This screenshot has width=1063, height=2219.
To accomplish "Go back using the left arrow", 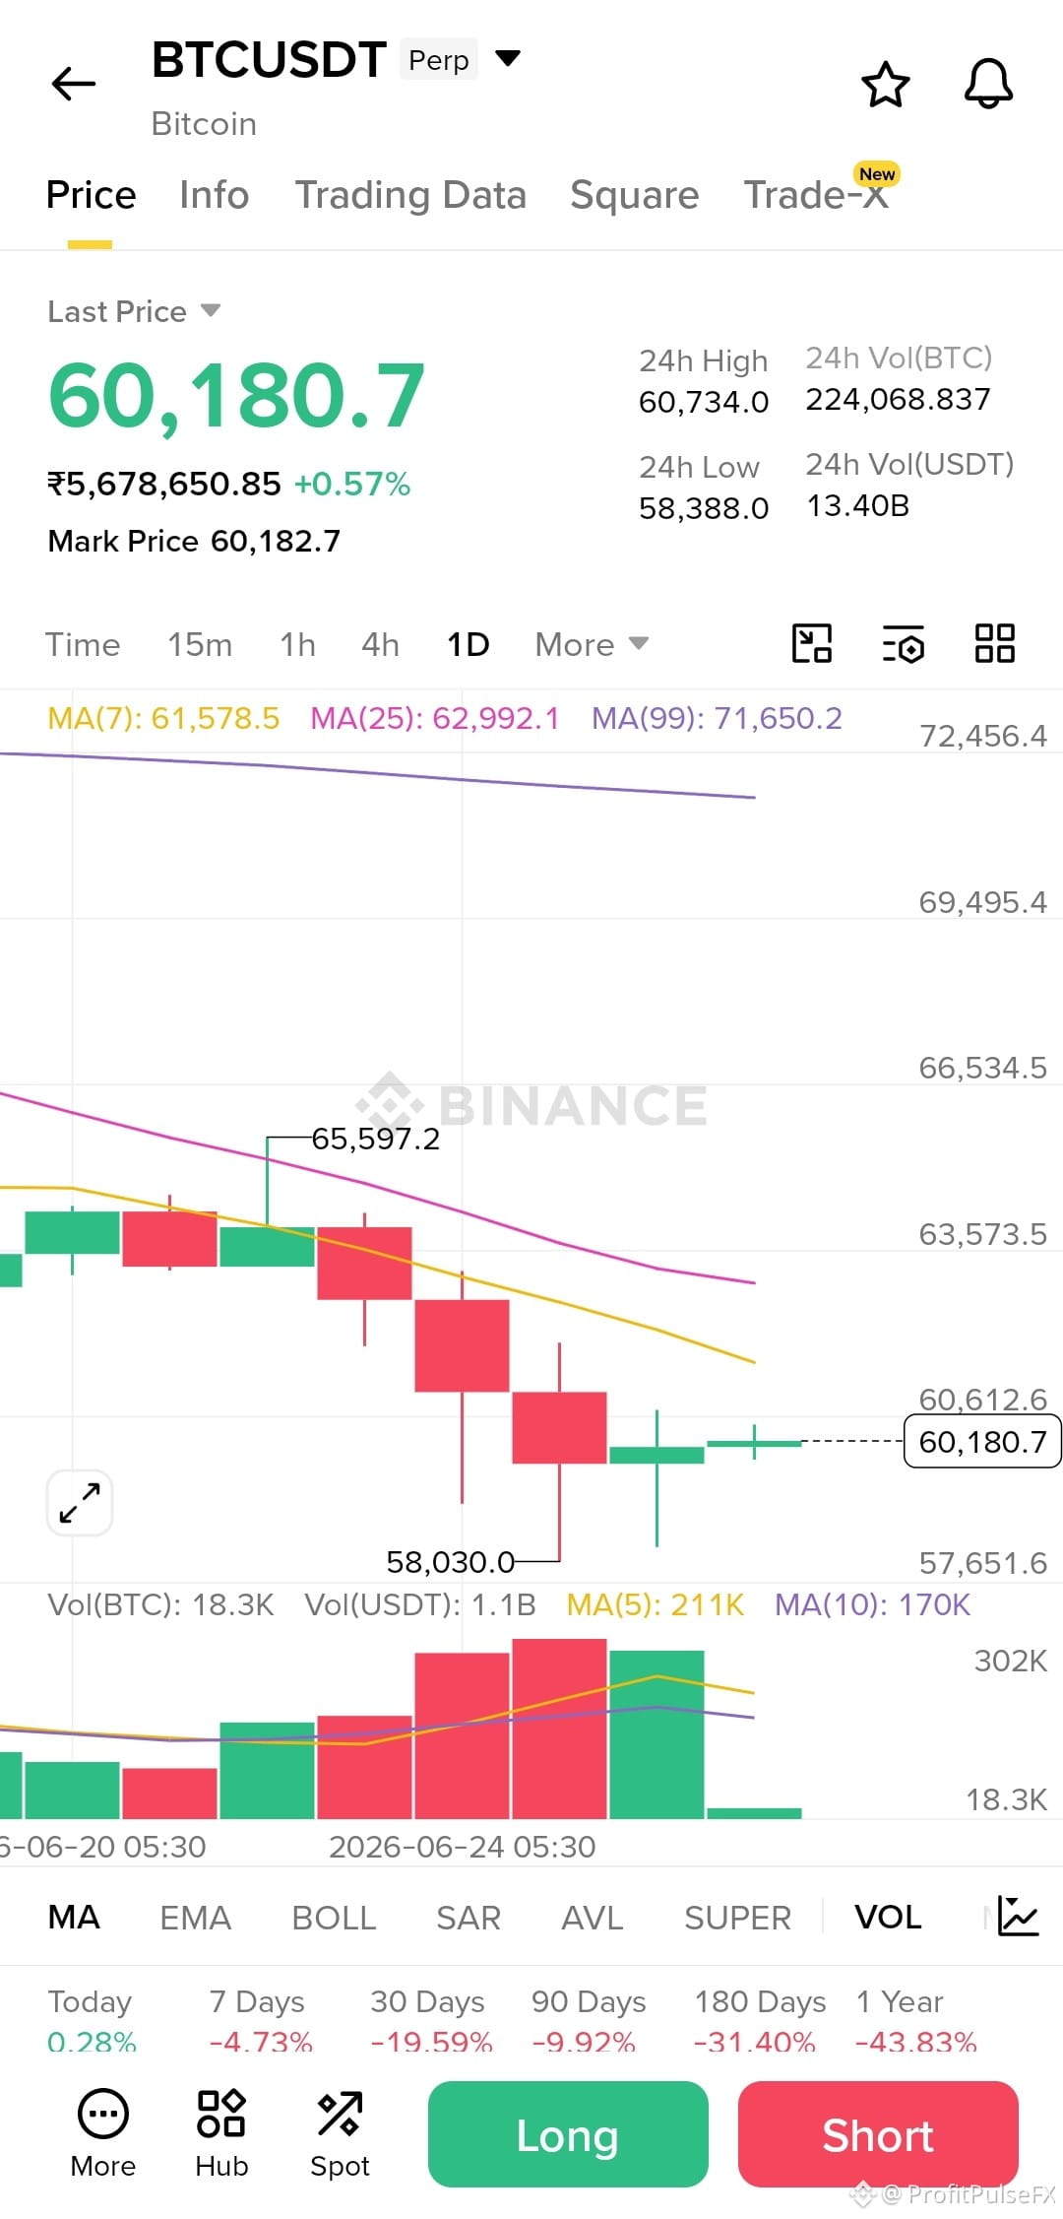I will point(74,84).
